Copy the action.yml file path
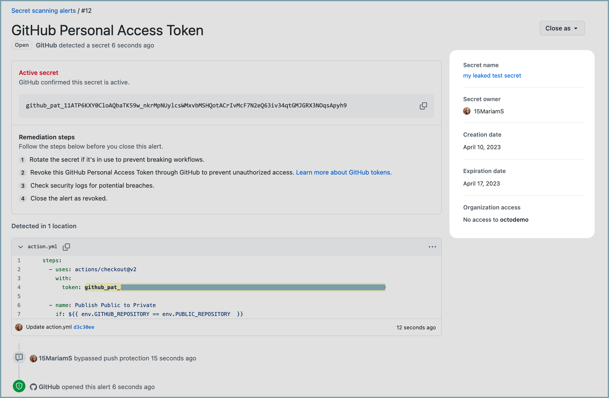 [66, 247]
